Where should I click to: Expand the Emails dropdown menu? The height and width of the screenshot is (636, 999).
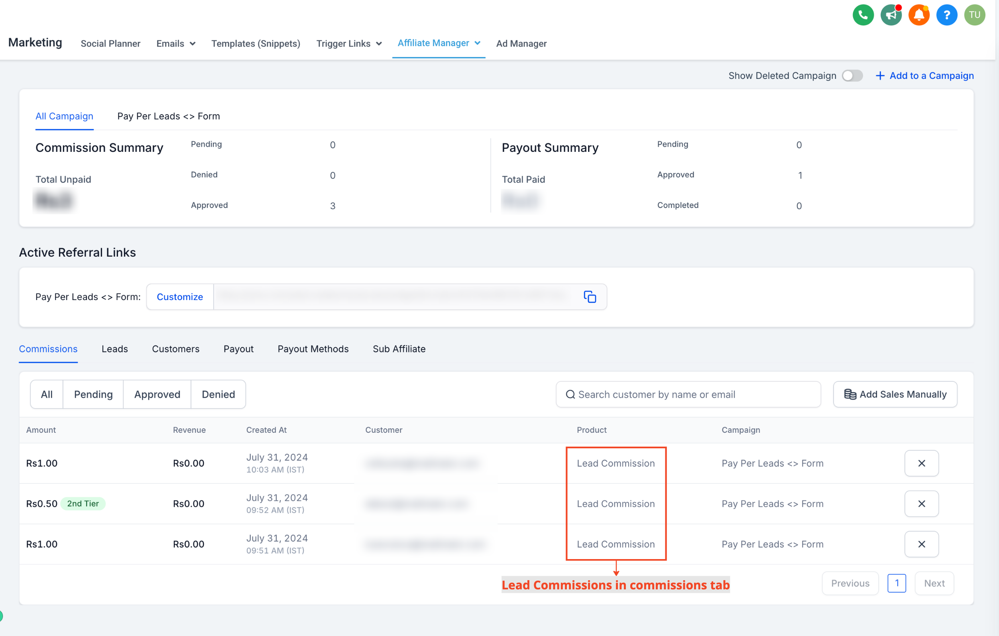coord(175,43)
